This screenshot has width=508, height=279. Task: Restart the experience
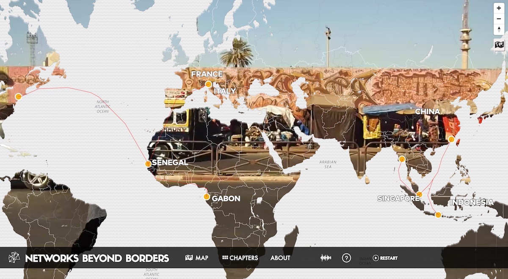click(385, 258)
